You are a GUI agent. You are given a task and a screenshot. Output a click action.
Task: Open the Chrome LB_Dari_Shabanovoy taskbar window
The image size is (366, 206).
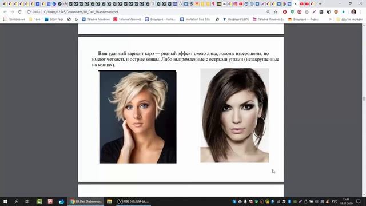(x=86, y=201)
